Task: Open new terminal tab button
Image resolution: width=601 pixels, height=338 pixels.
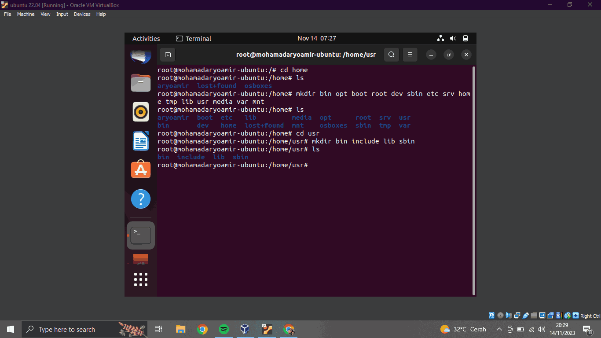Action: pos(168,55)
